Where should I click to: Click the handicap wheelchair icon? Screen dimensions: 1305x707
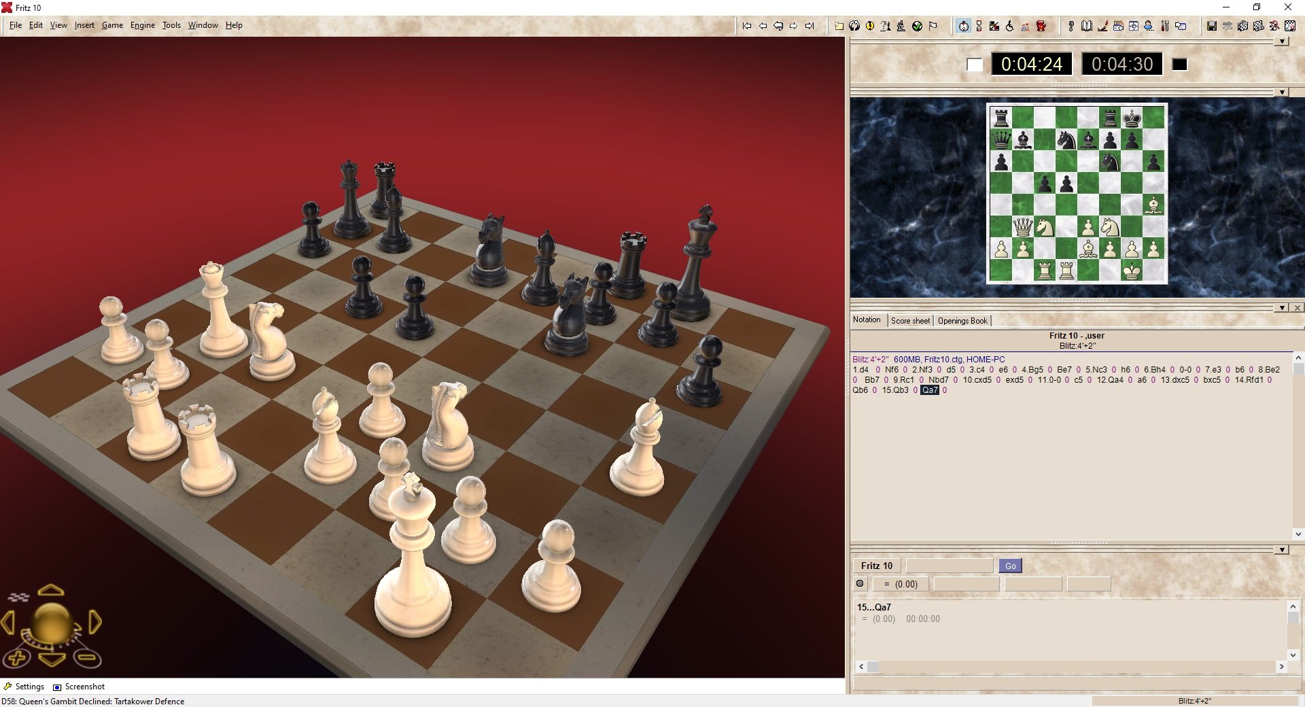(x=1010, y=26)
